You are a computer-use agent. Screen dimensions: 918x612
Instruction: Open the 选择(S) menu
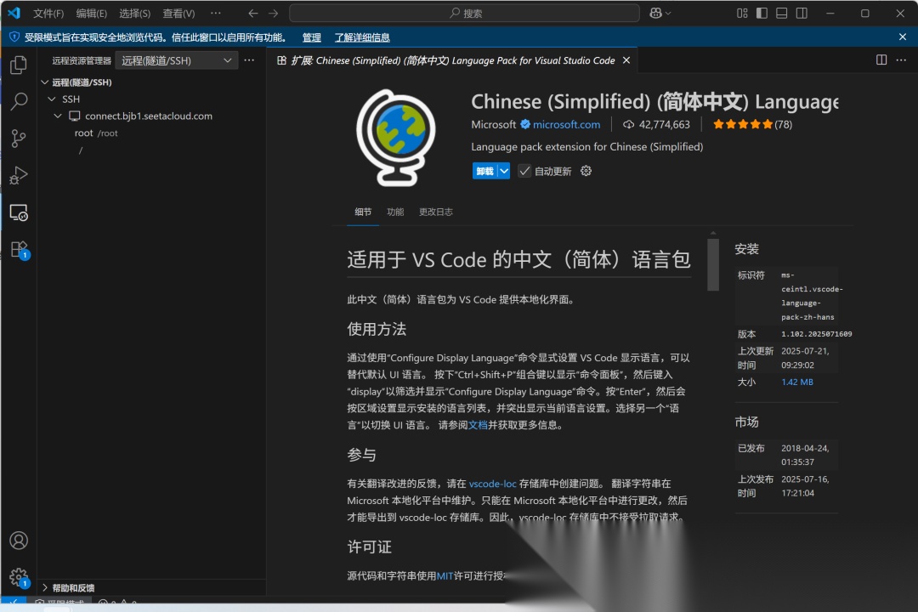(x=134, y=13)
